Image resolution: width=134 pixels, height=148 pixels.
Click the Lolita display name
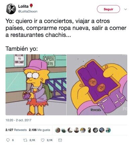click(x=23, y=6)
